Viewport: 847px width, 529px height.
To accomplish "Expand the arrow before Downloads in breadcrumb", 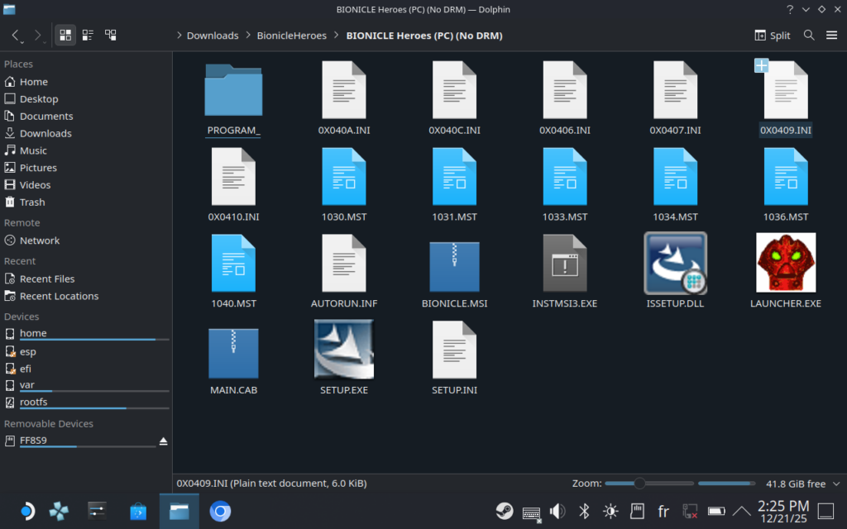I will [179, 36].
